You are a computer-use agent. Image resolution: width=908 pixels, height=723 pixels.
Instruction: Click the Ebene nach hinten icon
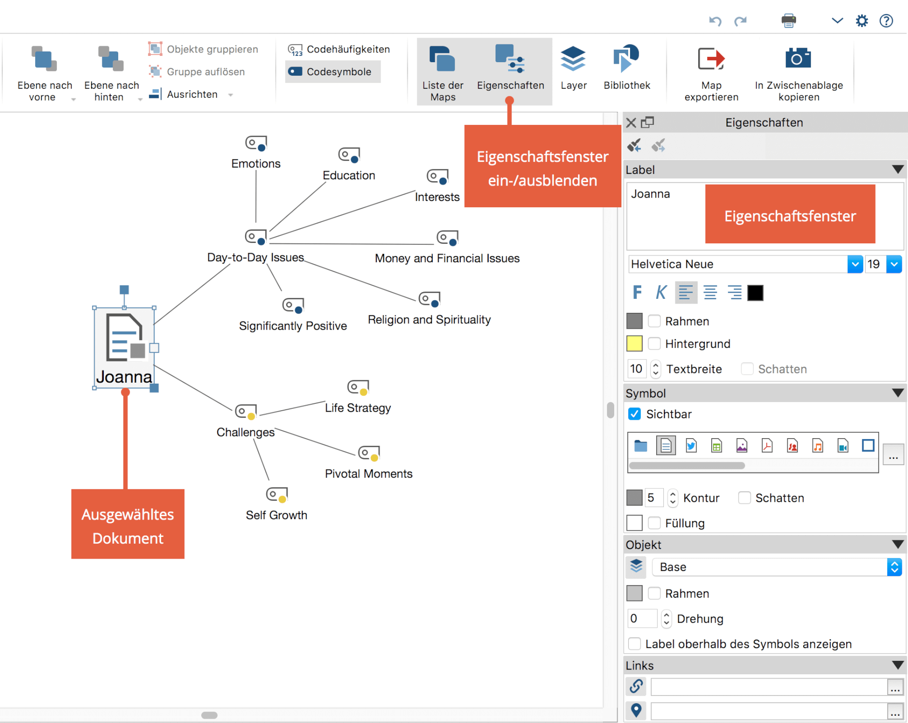point(110,59)
